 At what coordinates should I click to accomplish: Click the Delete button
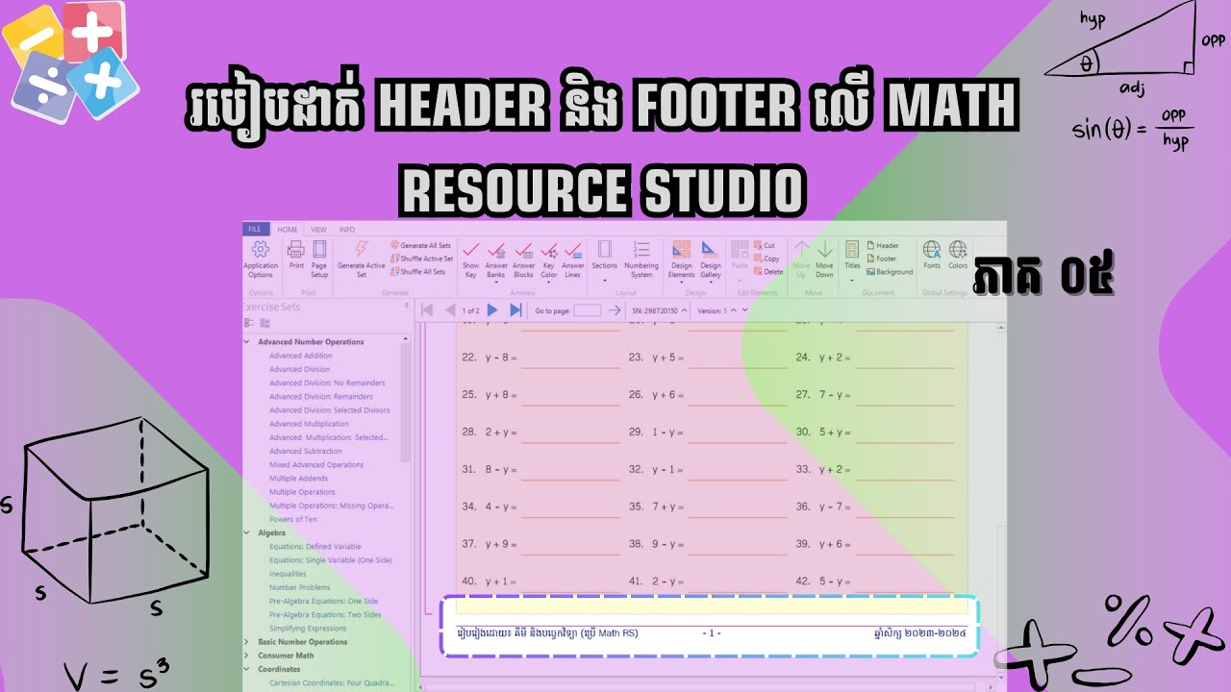[x=768, y=271]
